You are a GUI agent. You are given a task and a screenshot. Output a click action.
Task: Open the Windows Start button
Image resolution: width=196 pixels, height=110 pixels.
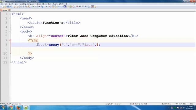tap(3, 108)
